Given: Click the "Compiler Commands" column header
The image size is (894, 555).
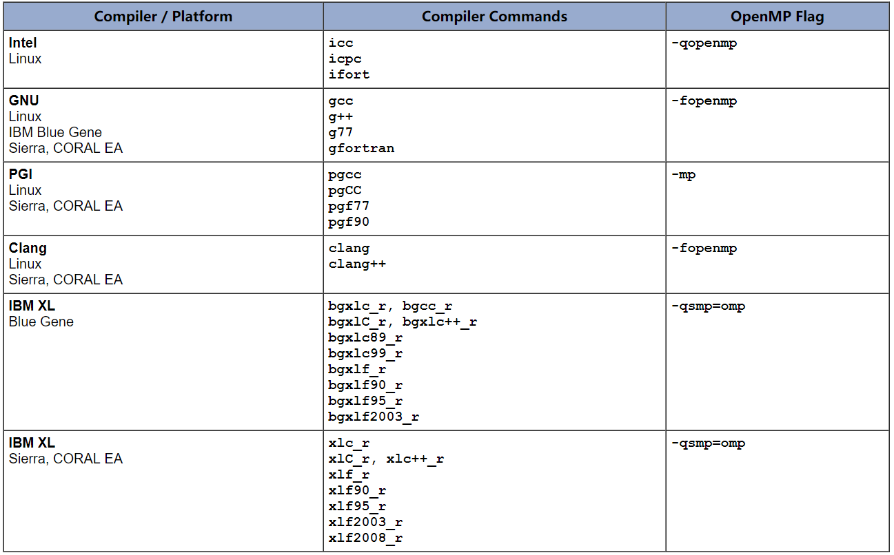Looking at the screenshot, I should click(x=494, y=17).
